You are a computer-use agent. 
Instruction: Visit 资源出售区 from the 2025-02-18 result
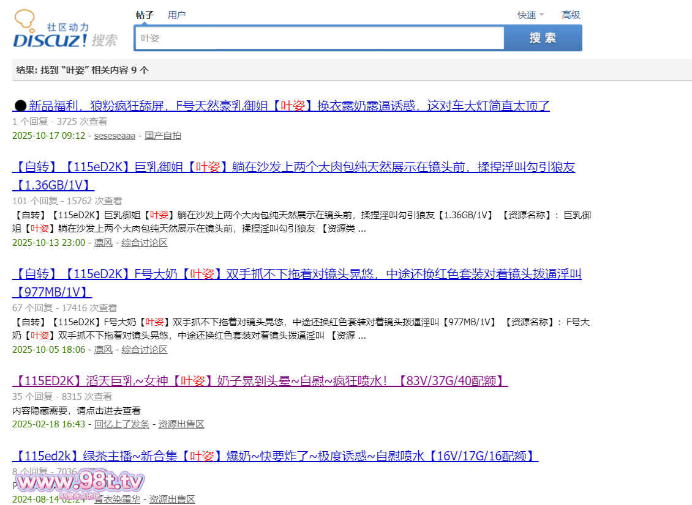181,424
